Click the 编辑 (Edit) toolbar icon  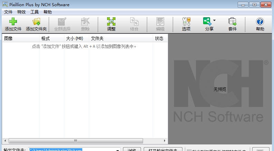pyautogui.click(x=160, y=21)
